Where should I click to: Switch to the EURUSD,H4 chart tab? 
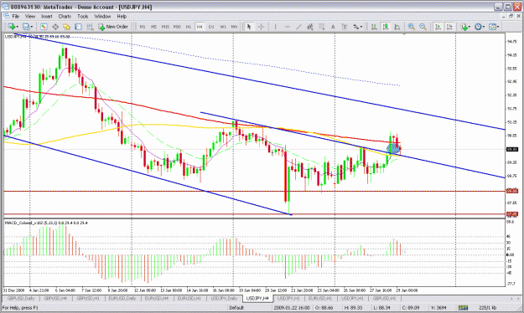(157, 298)
